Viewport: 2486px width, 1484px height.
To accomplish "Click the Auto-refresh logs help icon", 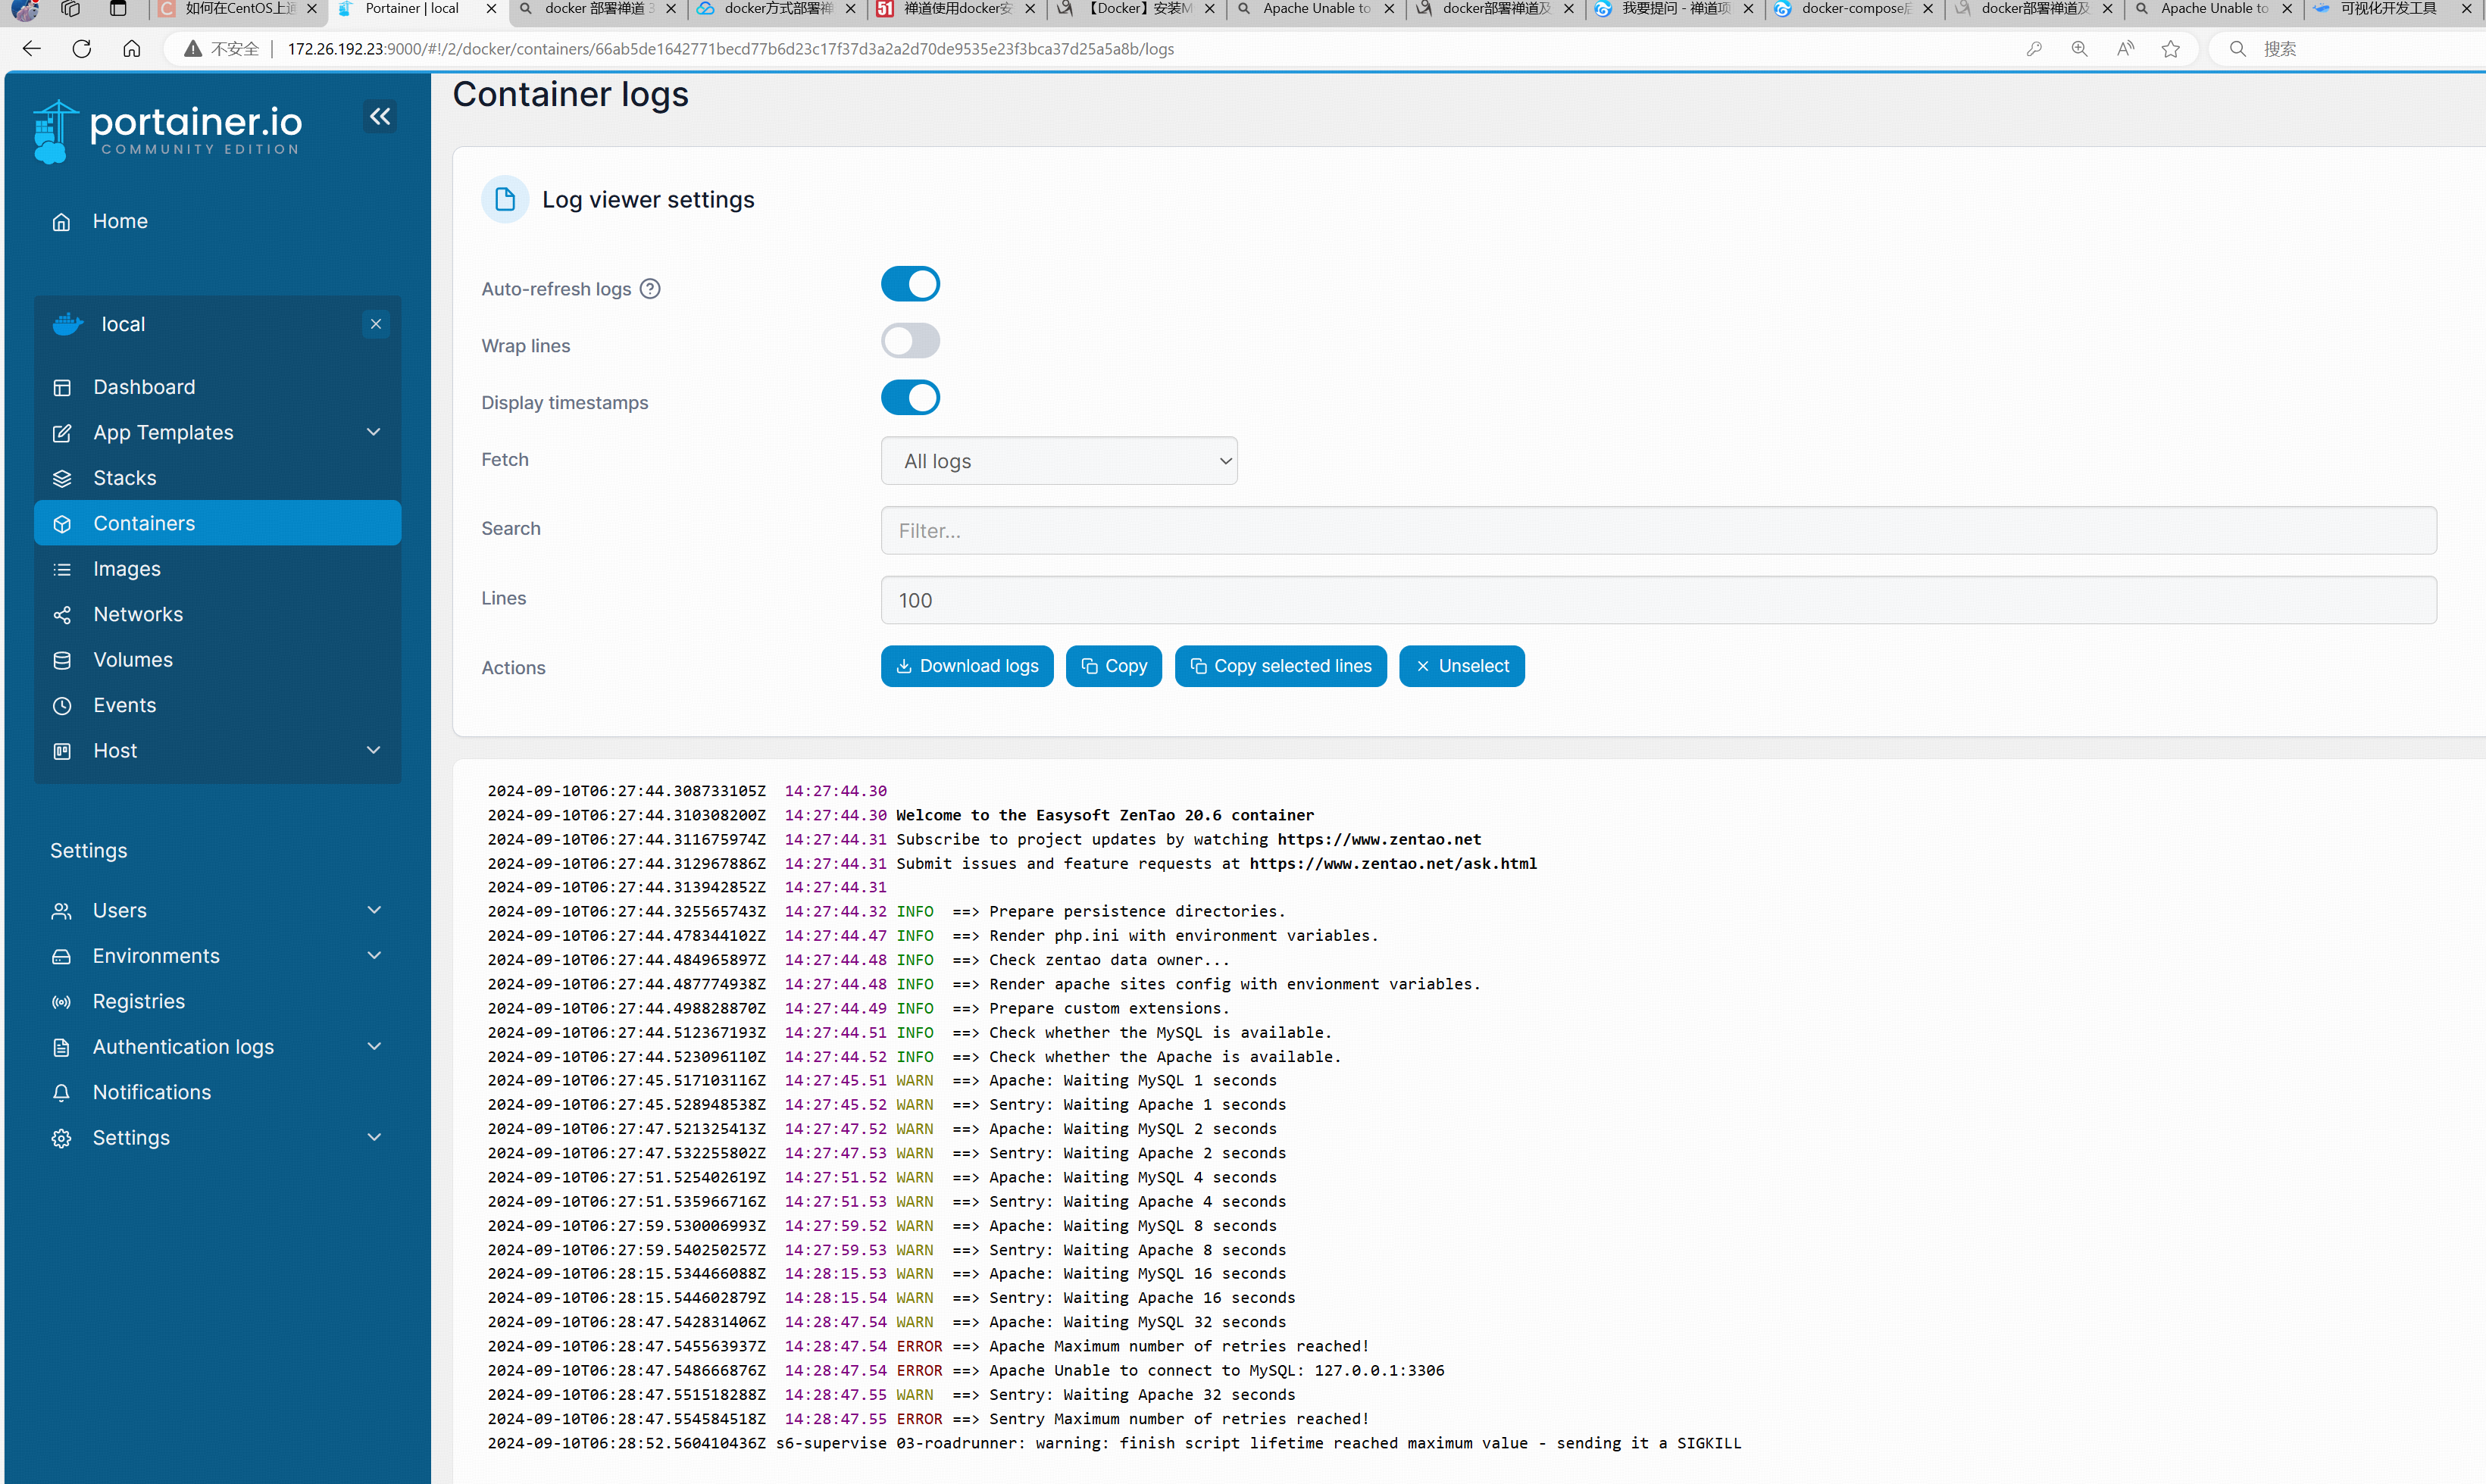I will pyautogui.click(x=650, y=289).
